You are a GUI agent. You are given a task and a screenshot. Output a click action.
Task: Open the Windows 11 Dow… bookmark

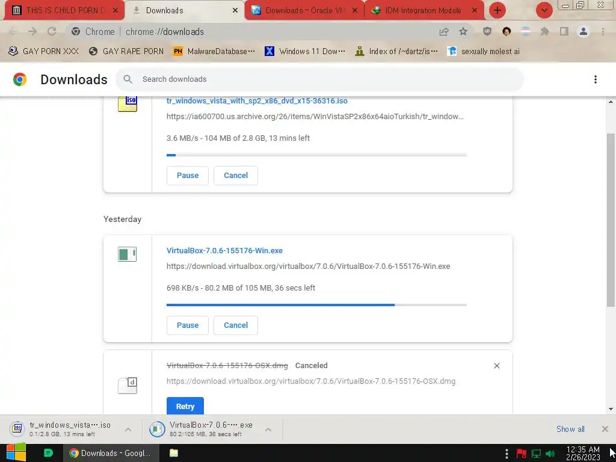click(305, 52)
